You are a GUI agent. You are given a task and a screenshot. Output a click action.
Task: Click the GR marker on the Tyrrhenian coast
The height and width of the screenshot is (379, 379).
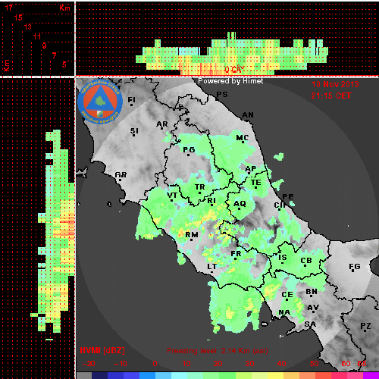121,175
